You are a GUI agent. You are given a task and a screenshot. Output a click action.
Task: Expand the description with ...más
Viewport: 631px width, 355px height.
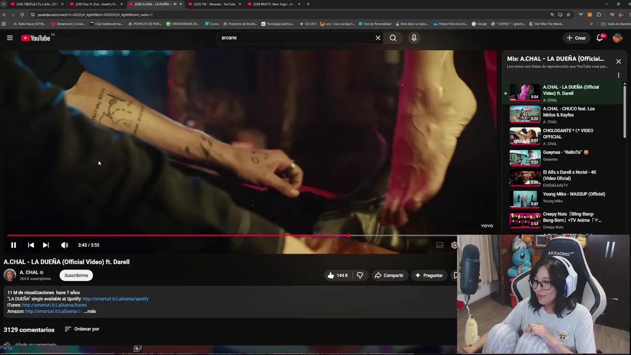pos(90,312)
